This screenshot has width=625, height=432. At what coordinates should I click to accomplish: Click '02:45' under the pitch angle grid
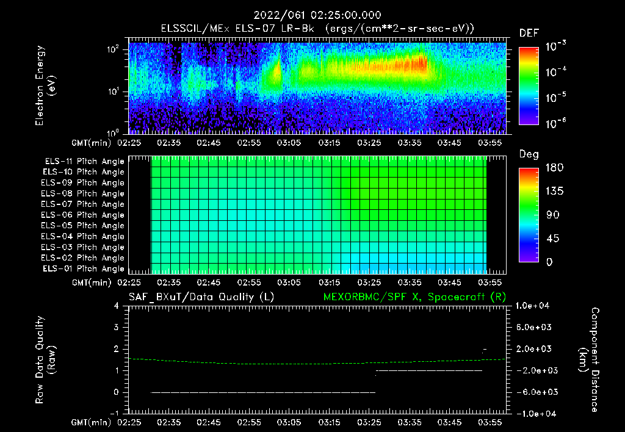[209, 283]
